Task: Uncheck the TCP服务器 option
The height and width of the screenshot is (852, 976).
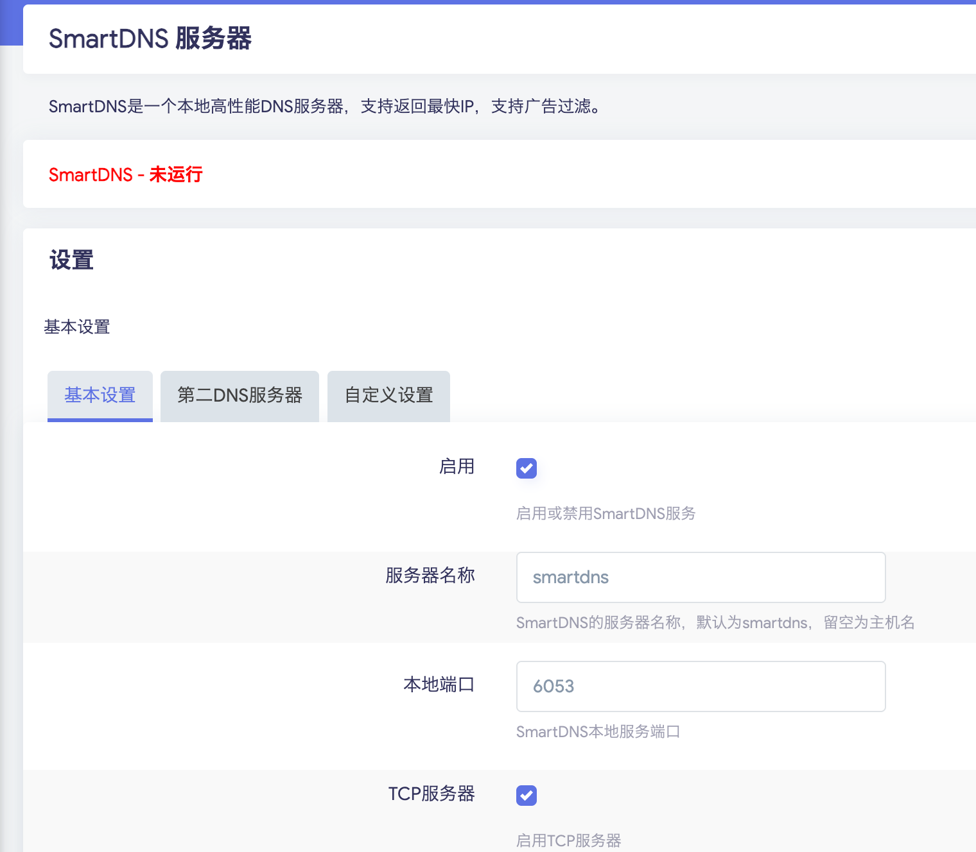Action: point(526,796)
